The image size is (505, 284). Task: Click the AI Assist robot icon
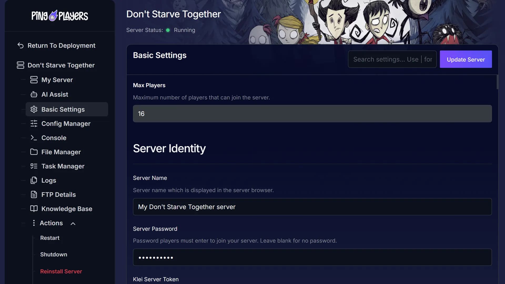[34, 94]
